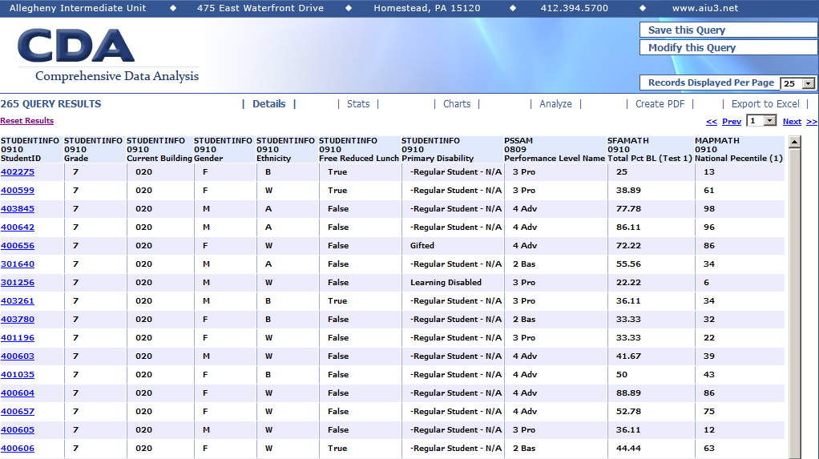Screen dimensions: 819x459
Task: Click the Learning Disabled cell
Action: tap(446, 283)
